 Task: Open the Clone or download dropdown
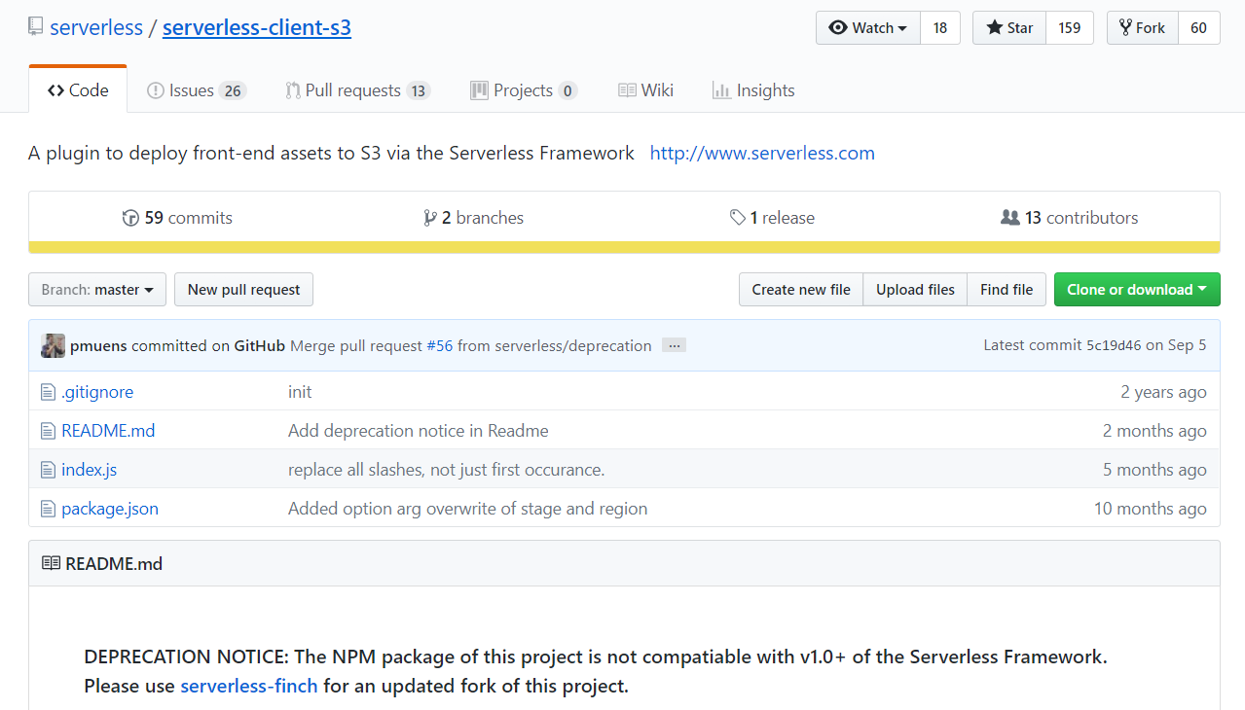click(x=1137, y=290)
